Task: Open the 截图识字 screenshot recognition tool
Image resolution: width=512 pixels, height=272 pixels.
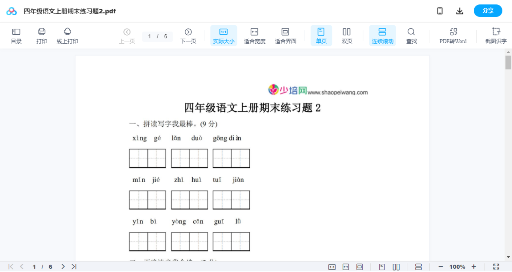Action: (x=496, y=35)
